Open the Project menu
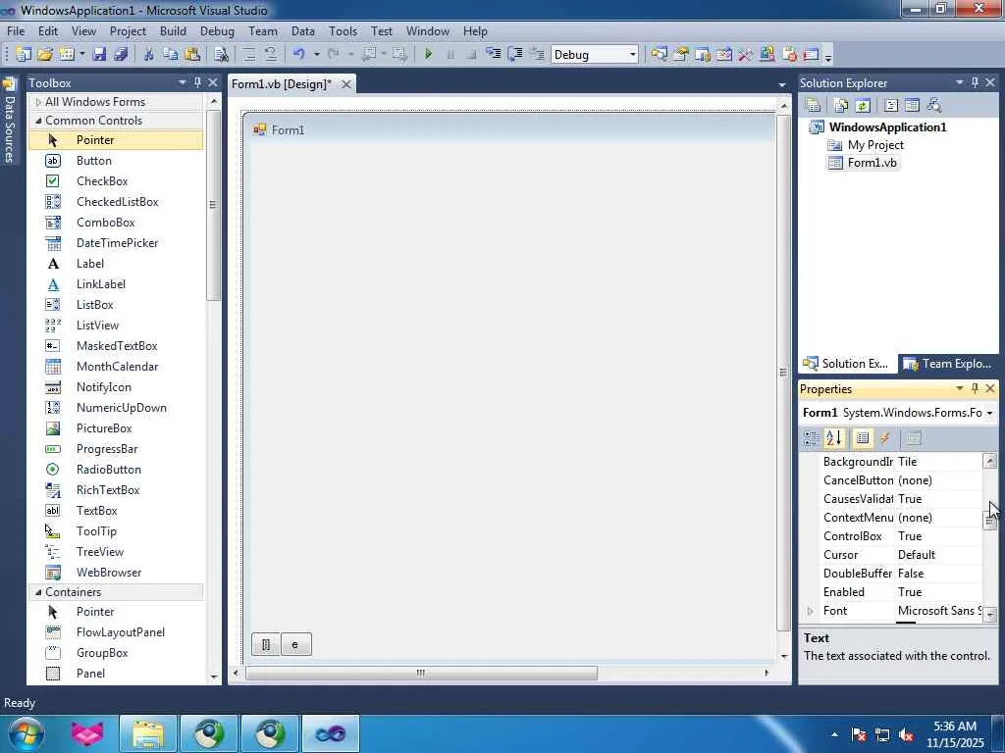Image resolution: width=1005 pixels, height=753 pixels. coord(128,30)
